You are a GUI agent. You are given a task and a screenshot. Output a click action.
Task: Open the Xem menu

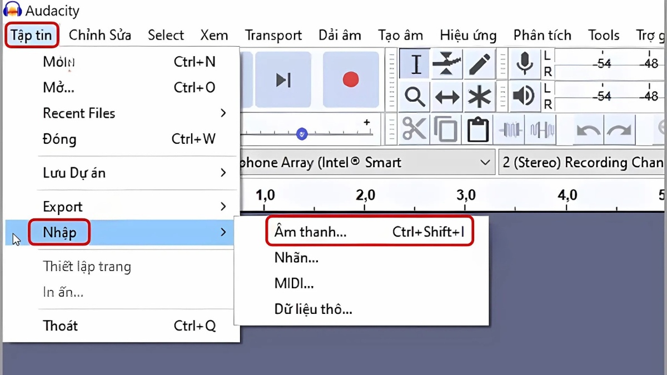[x=214, y=36]
